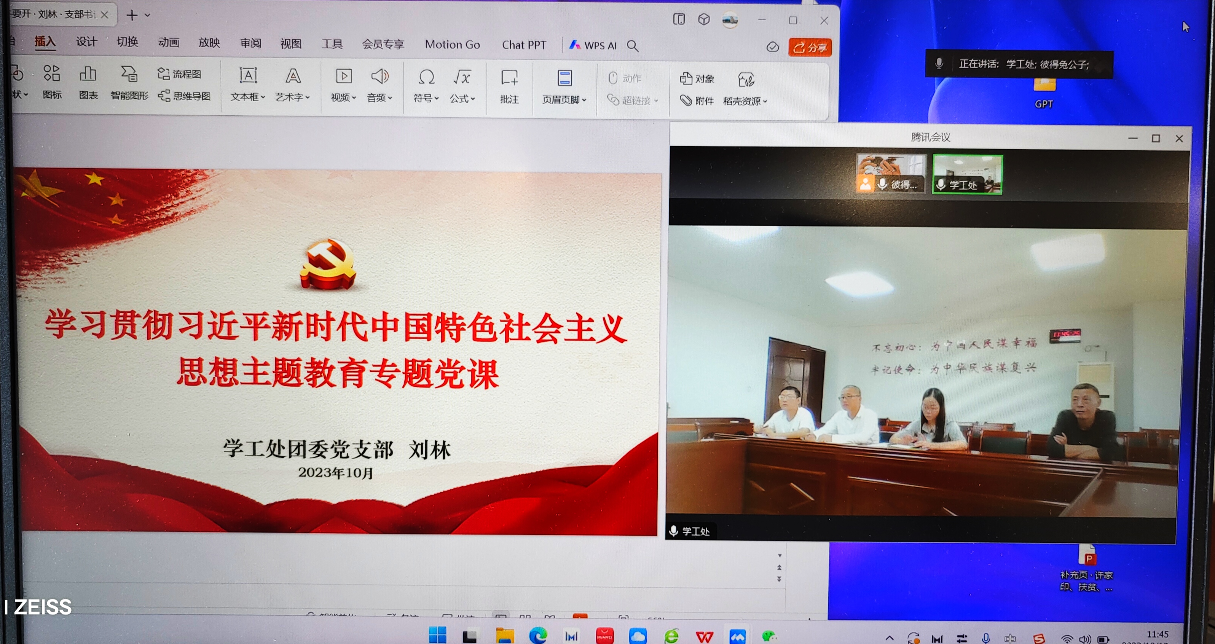Viewport: 1215px width, 644px height.
Task: Toggle microphone on 学工处 participant thumbnail
Action: tap(941, 185)
